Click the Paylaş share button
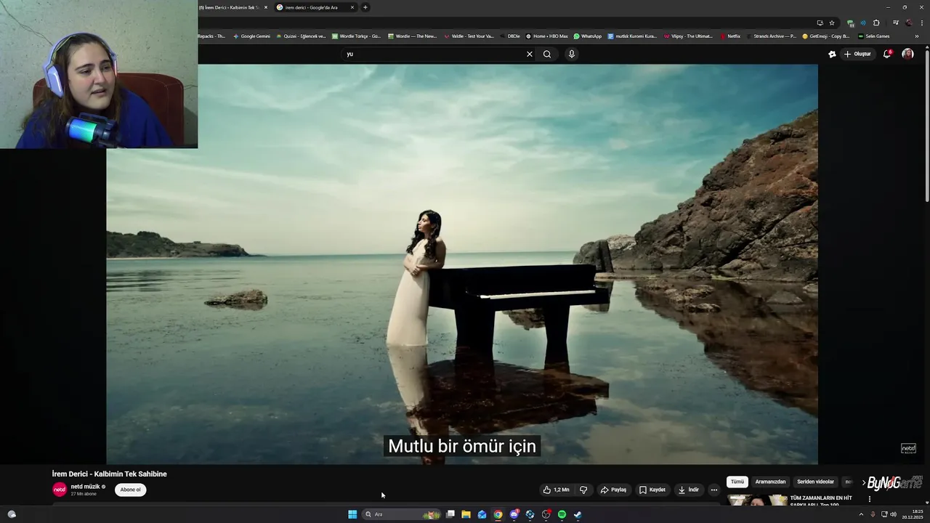 613,490
